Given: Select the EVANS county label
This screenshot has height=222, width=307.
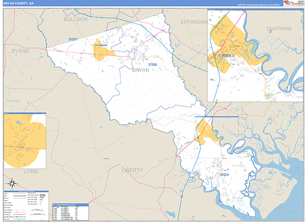Looking at the screenshot, I should click(x=20, y=51).
